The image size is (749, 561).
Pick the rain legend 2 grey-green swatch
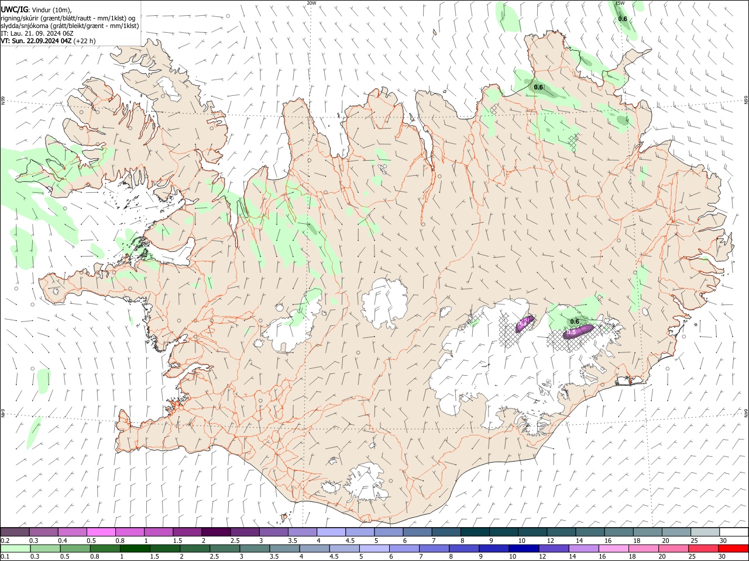194,548
